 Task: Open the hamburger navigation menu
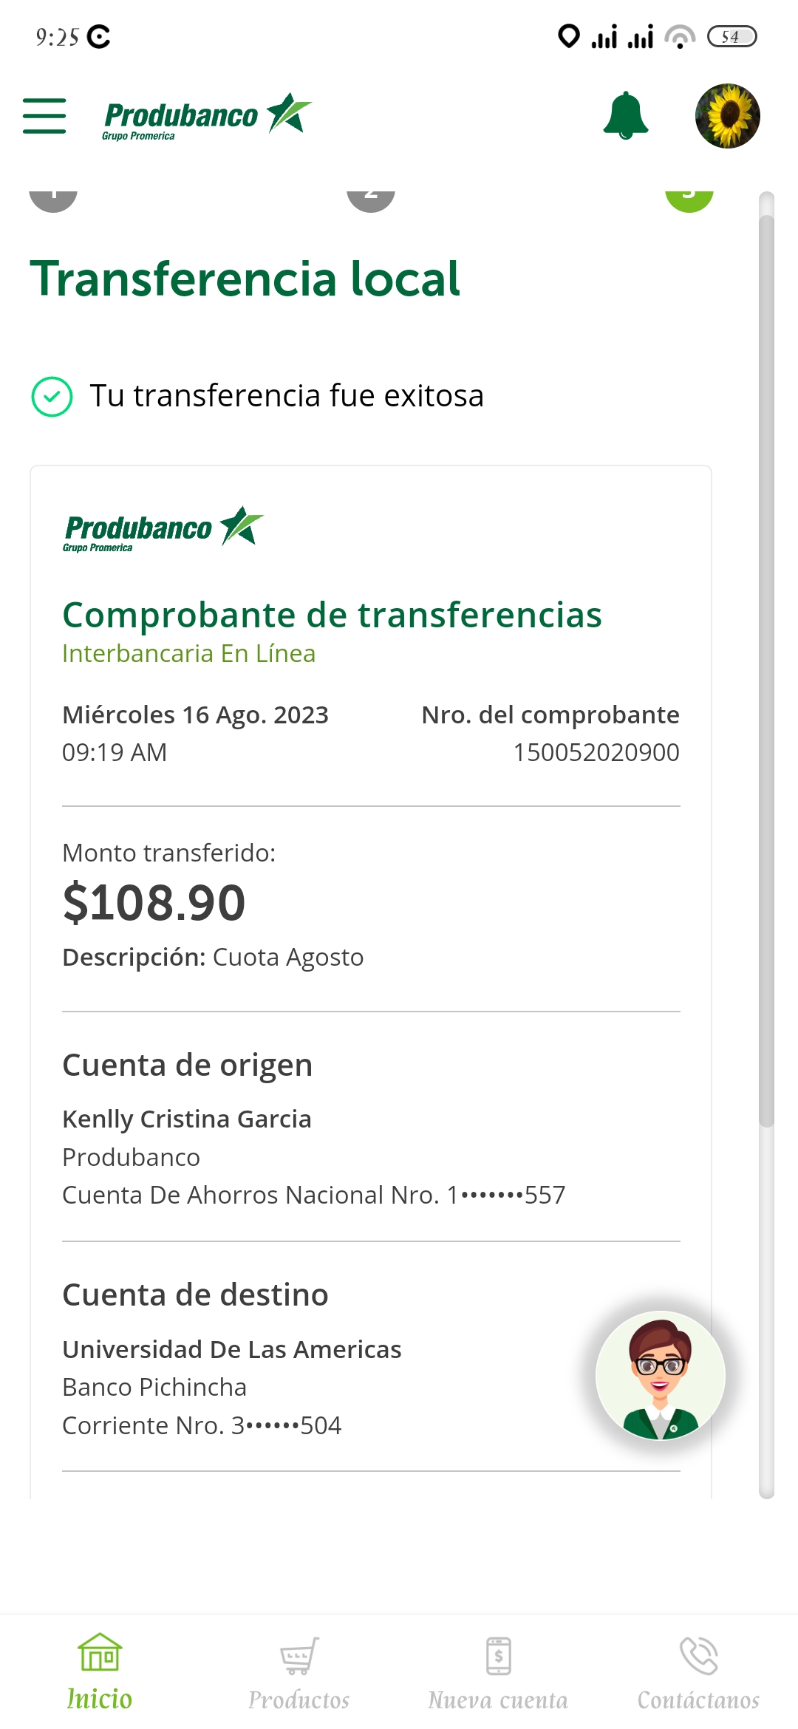(x=44, y=116)
